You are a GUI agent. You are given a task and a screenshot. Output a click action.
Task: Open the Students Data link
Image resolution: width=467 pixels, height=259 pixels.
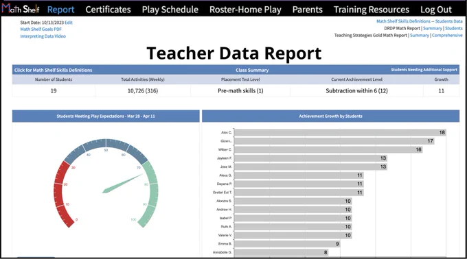449,21
